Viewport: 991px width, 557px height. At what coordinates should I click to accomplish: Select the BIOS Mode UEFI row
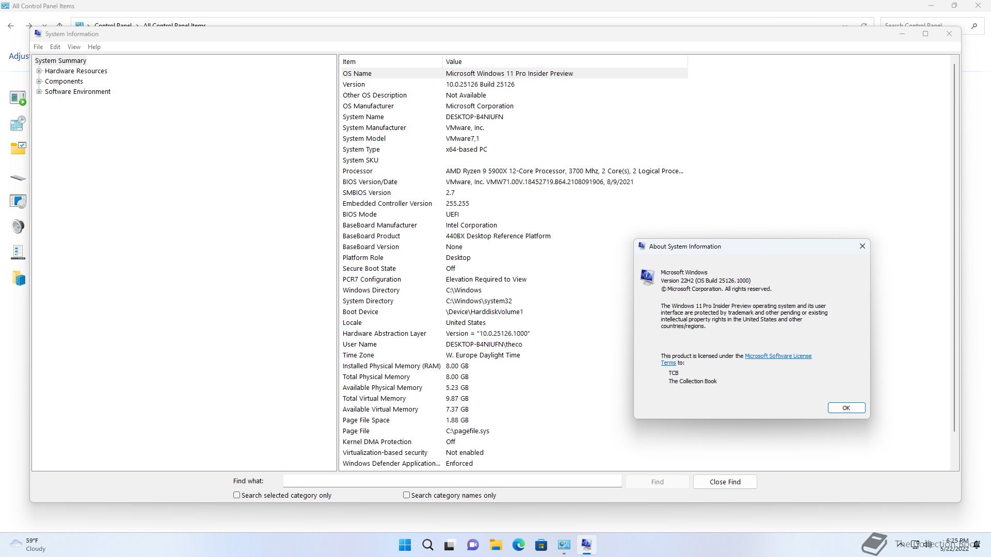pos(514,215)
